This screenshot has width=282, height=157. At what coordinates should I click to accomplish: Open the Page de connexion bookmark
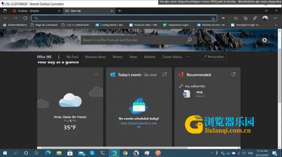pyautogui.click(x=44, y=25)
